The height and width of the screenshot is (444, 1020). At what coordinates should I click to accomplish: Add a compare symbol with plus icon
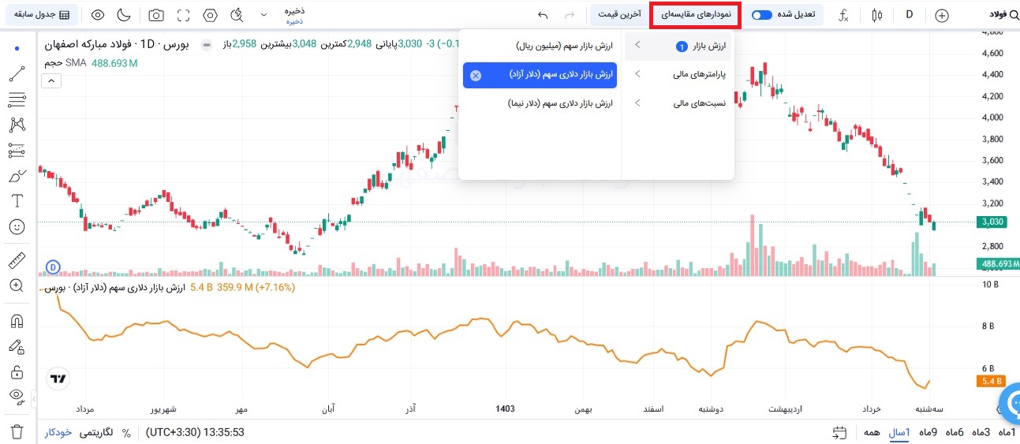(x=941, y=15)
